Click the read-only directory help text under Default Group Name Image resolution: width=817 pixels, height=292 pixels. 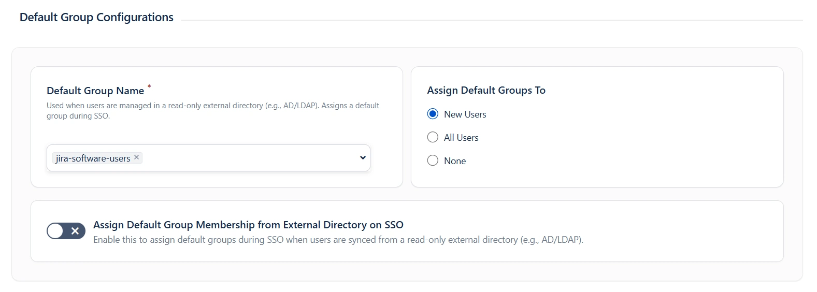[212, 110]
